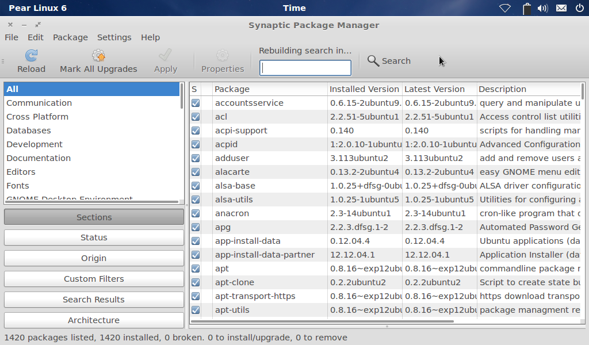
Task: Click the Search Results button
Action: click(94, 300)
